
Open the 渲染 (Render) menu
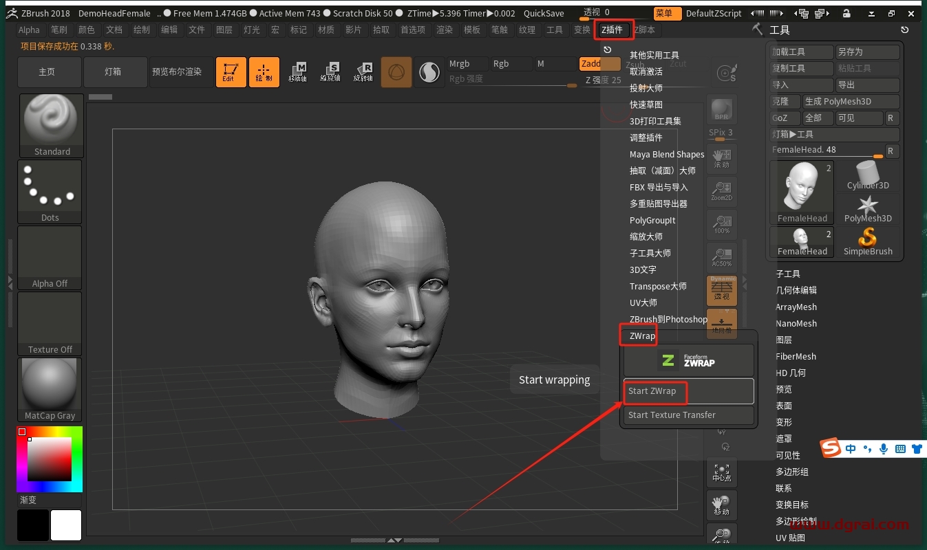point(445,30)
